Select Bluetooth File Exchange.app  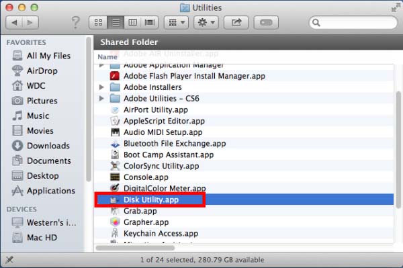click(x=244, y=143)
